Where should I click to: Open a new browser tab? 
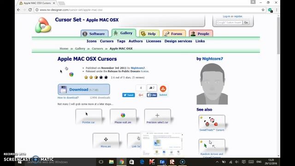click(61, 3)
